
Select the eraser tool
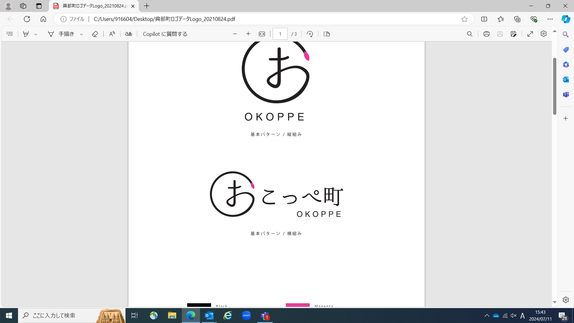tap(95, 34)
